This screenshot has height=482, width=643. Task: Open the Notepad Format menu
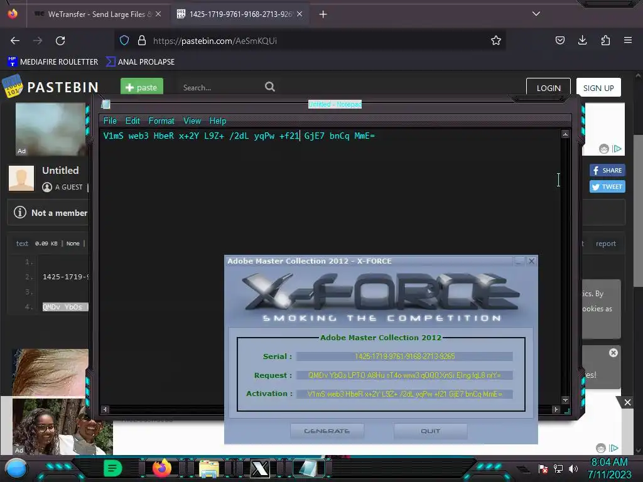point(161,121)
